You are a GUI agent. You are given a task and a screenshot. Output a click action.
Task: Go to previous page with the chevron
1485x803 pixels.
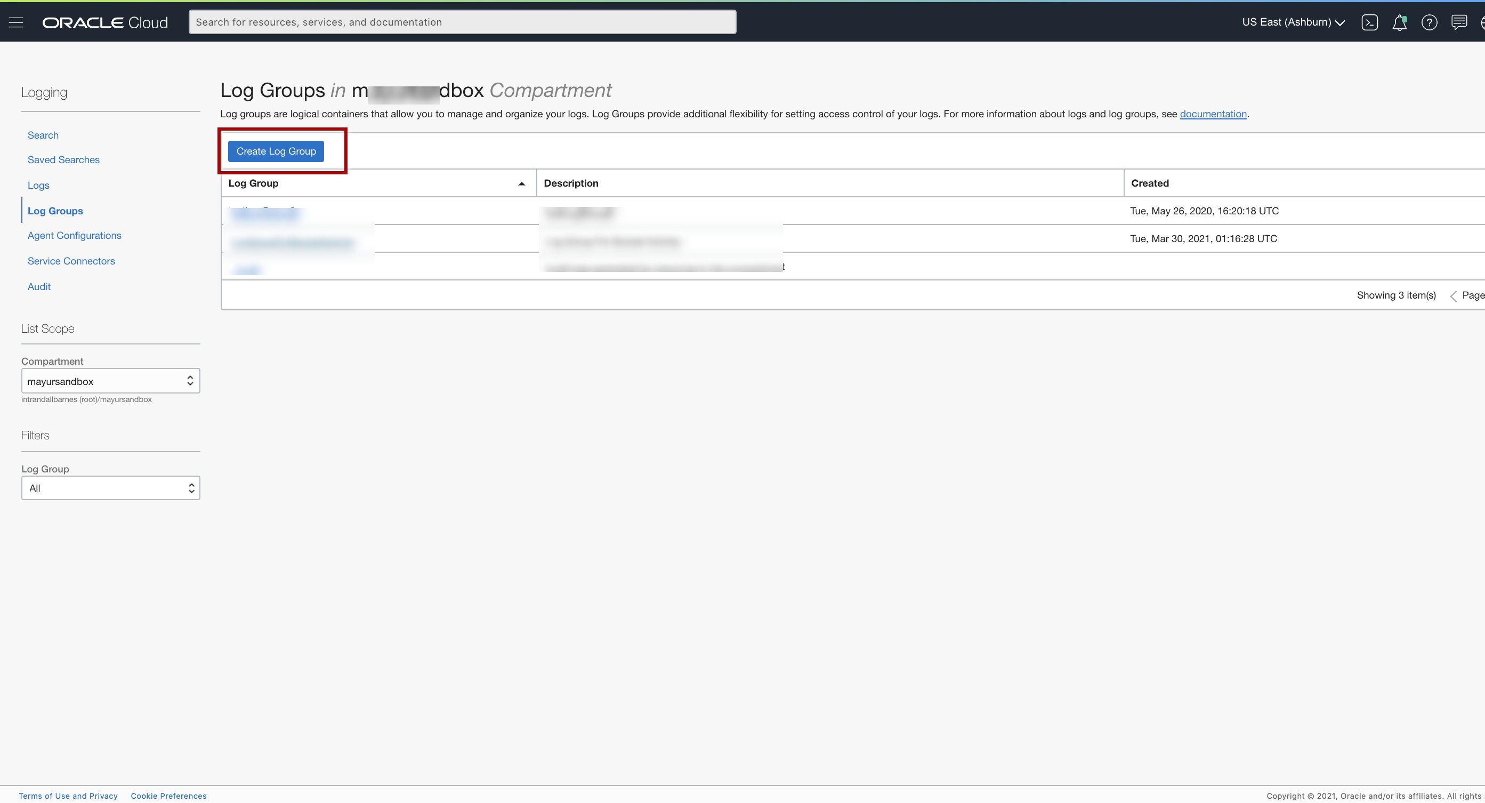(x=1454, y=295)
